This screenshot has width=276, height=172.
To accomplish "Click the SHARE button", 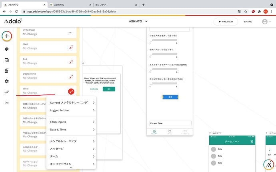I will pyautogui.click(x=248, y=22).
